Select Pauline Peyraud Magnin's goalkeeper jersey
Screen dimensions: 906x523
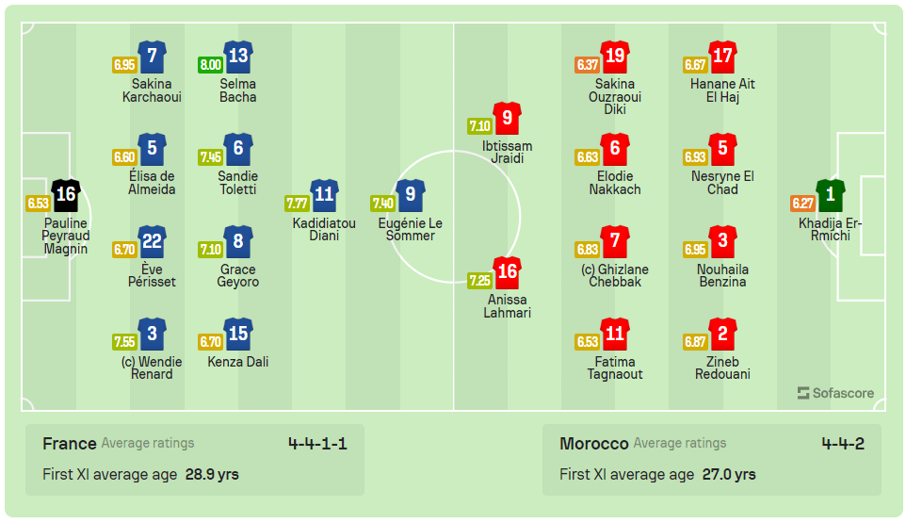click(x=66, y=195)
